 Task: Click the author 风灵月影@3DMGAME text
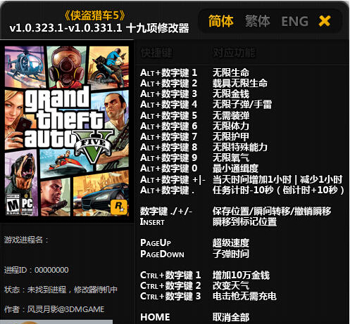[65, 309]
